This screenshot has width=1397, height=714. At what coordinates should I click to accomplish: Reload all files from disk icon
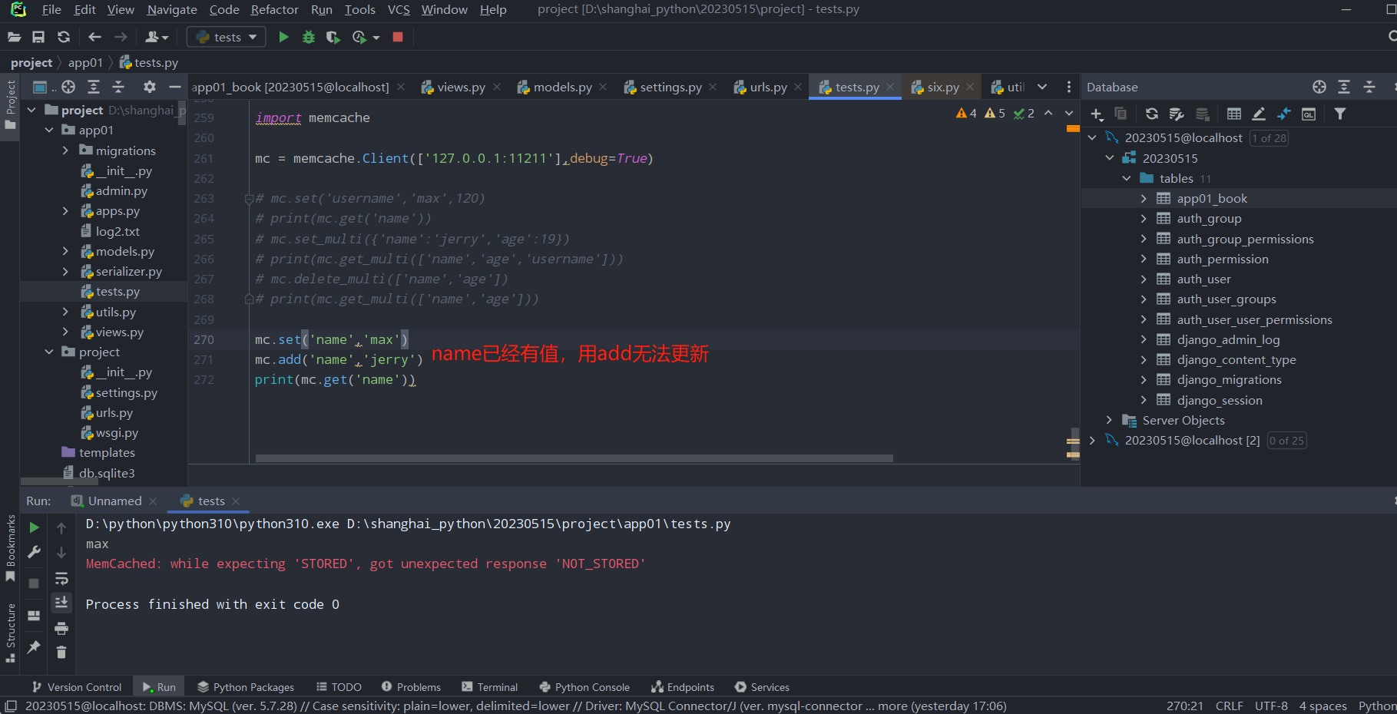(x=64, y=37)
